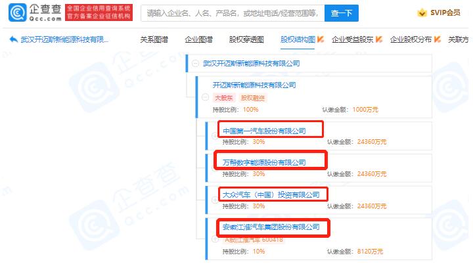This screenshot has width=473, height=268.
Task: Click the 30% ratio under 大众汽车（中国）投资有限公司
Action: tap(259, 206)
